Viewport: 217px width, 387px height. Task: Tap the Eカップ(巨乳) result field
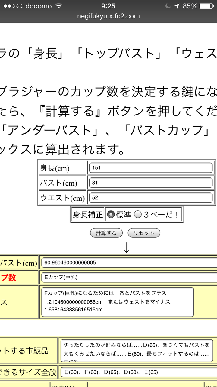[129, 277]
